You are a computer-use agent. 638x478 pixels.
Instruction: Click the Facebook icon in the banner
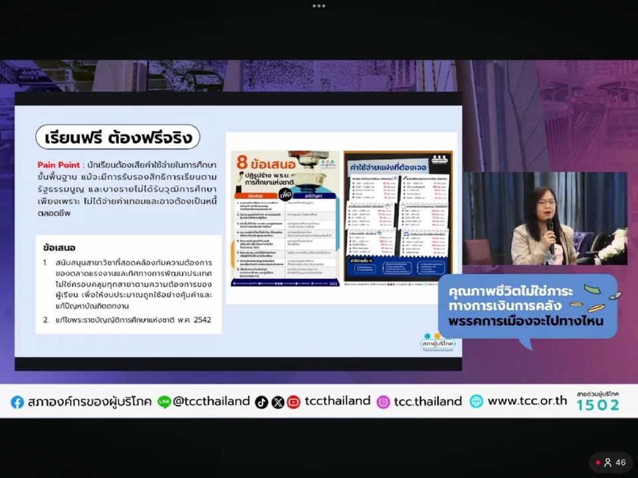click(17, 402)
